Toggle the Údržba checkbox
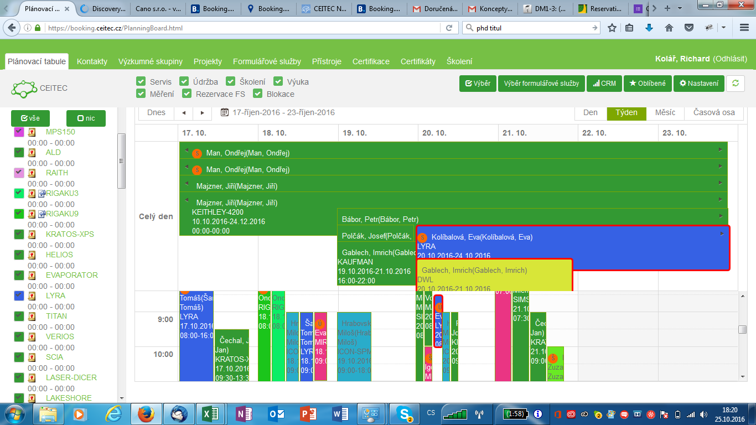 [184, 81]
